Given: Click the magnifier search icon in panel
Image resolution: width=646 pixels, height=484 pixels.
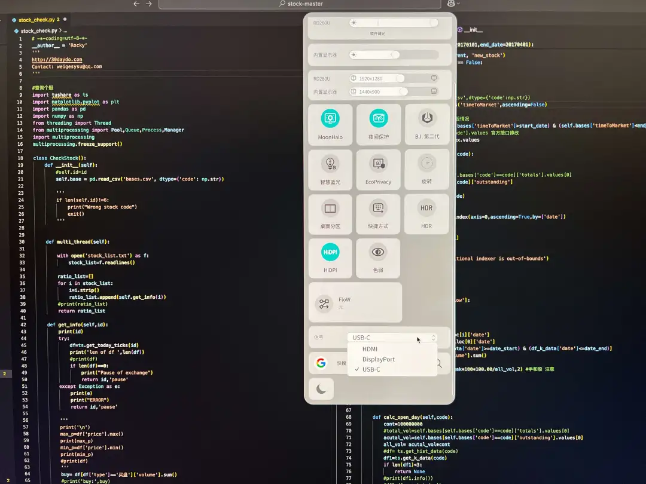Looking at the screenshot, I should coord(439,363).
